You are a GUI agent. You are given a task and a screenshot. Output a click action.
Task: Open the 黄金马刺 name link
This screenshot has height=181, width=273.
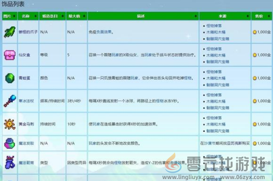26,124
